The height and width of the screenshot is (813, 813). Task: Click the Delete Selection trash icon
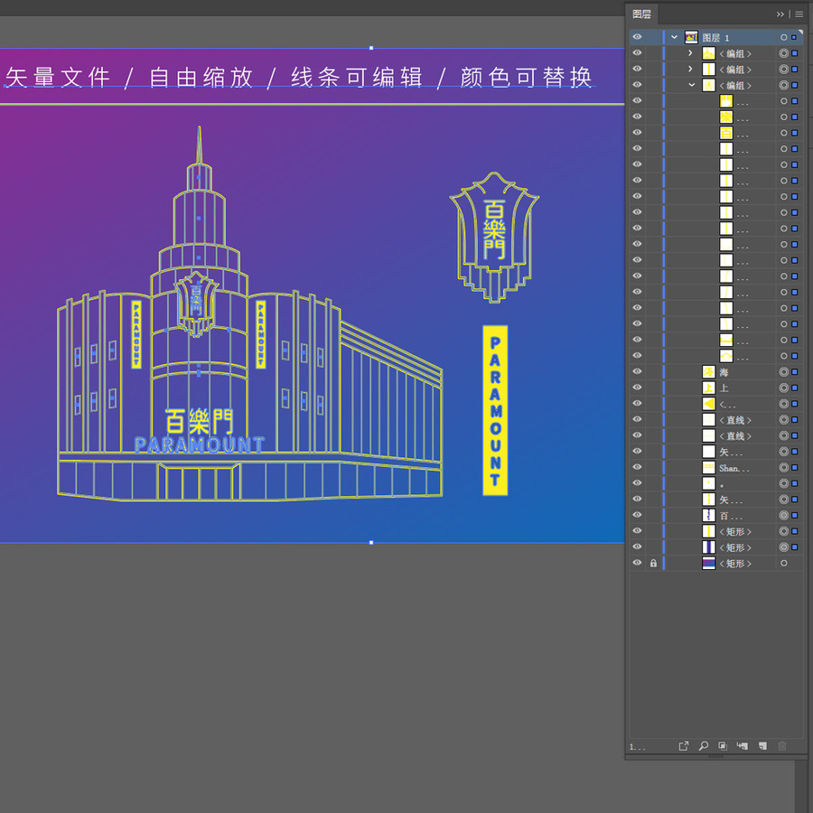click(x=782, y=746)
